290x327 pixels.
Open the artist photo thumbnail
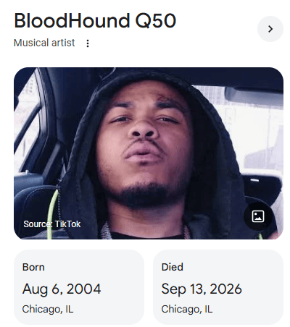coord(149,153)
